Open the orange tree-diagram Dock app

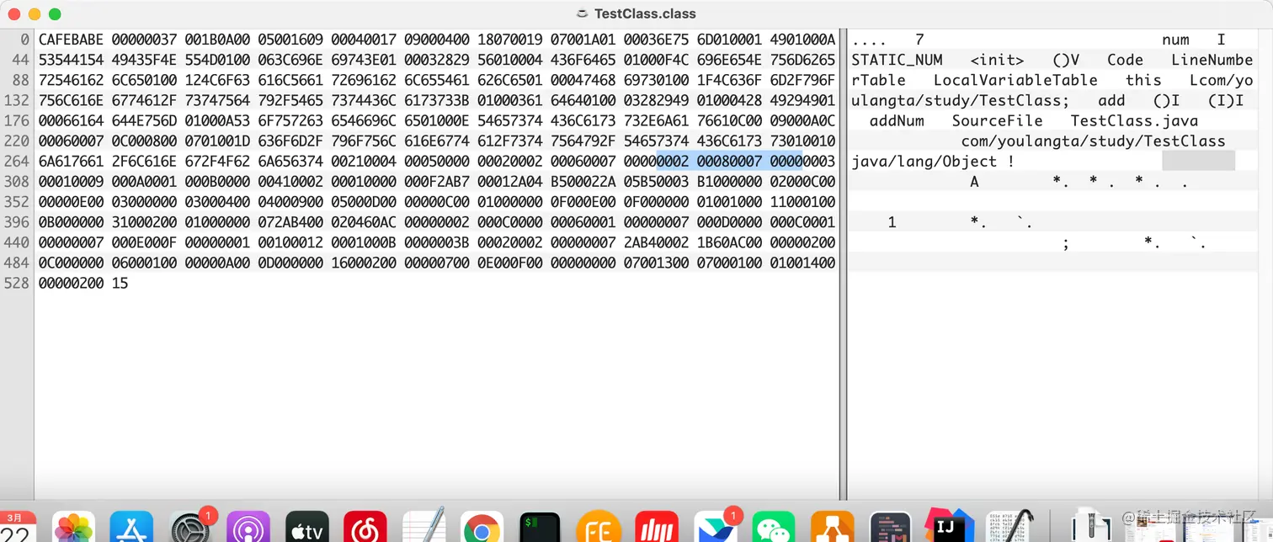coord(832,529)
